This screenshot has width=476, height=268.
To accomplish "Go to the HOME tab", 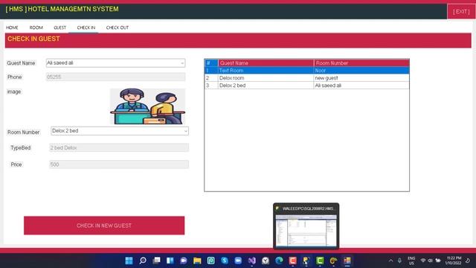I will 12,28.
